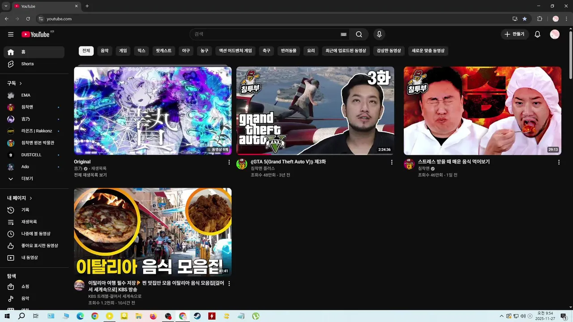Click the KBS 트래블 channel avatar

[x=79, y=285]
